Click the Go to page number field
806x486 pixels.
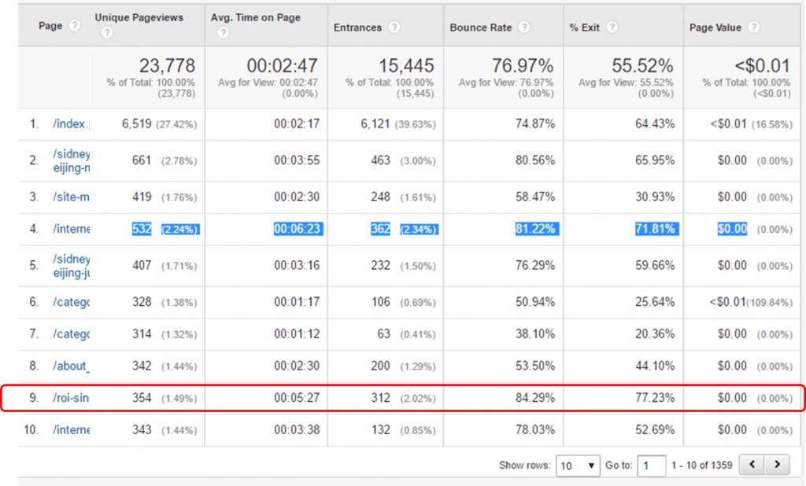pyautogui.click(x=652, y=466)
